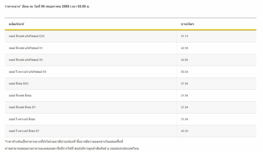Select the 31.94 price for เชลล์ ดีเซล B20
This screenshot has width=263, height=152.
[x=184, y=83]
